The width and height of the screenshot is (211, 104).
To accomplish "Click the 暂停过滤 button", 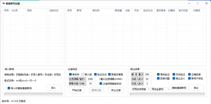I will pyautogui.click(x=96, y=90).
